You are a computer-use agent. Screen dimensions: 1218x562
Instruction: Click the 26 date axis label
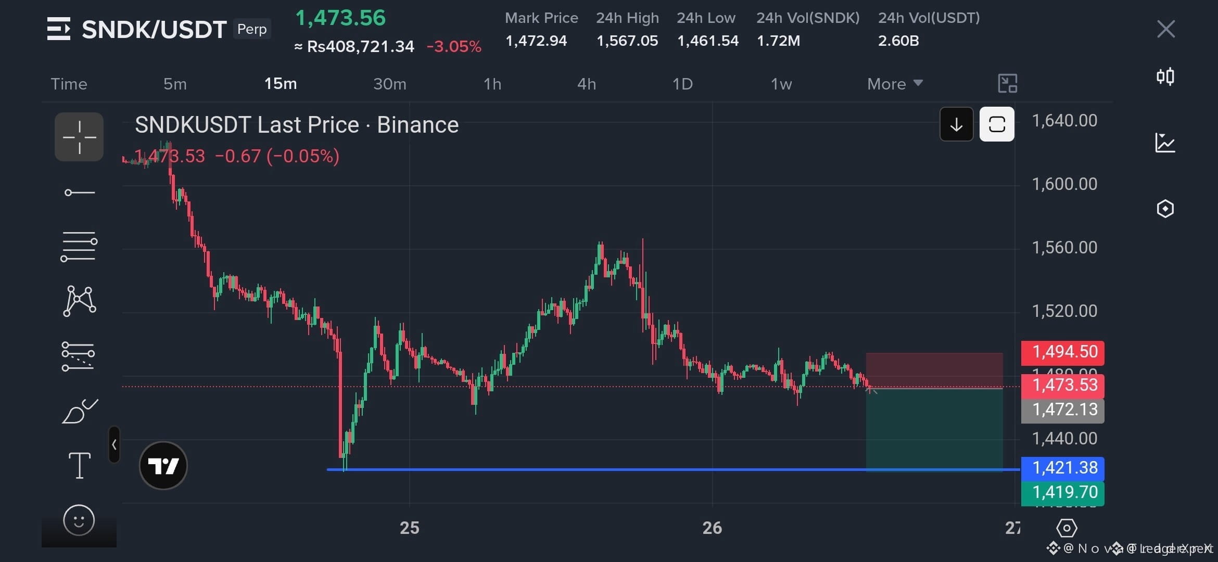pos(712,528)
